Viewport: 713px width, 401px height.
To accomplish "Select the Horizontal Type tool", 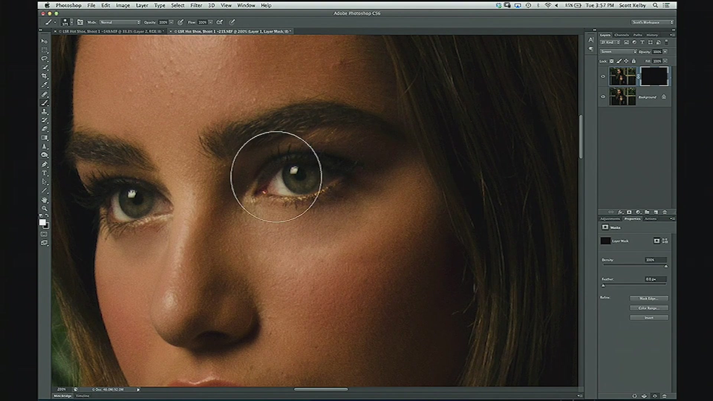I will click(45, 173).
